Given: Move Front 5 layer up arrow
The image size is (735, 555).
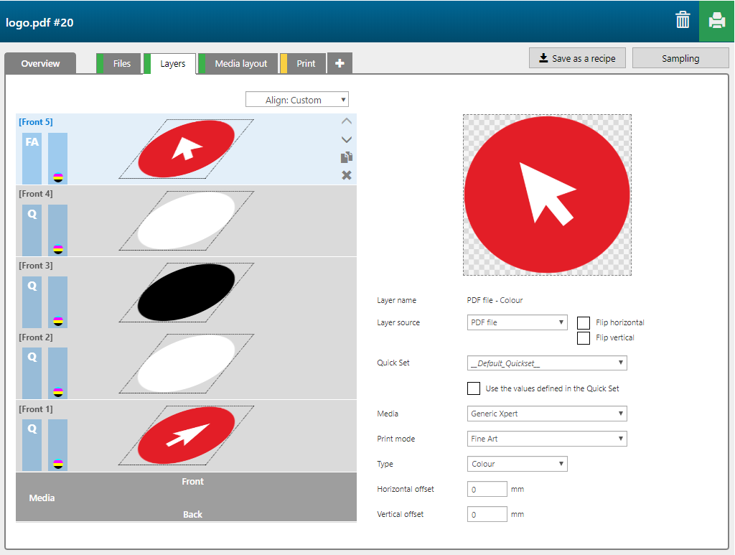Looking at the screenshot, I should [347, 121].
